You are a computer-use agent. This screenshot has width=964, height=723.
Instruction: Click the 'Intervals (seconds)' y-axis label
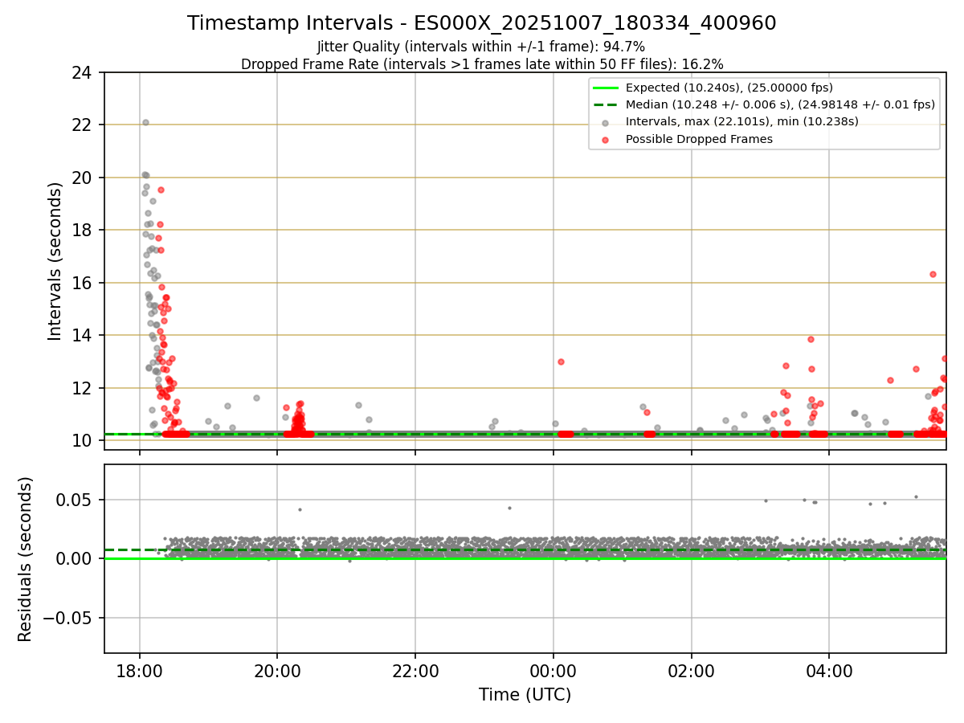point(55,261)
